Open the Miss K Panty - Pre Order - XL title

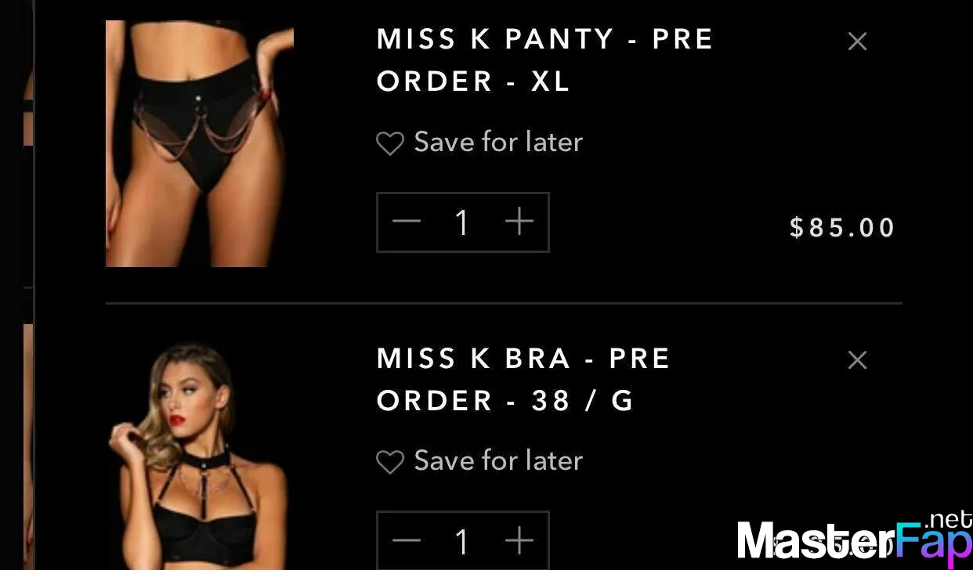coord(544,60)
